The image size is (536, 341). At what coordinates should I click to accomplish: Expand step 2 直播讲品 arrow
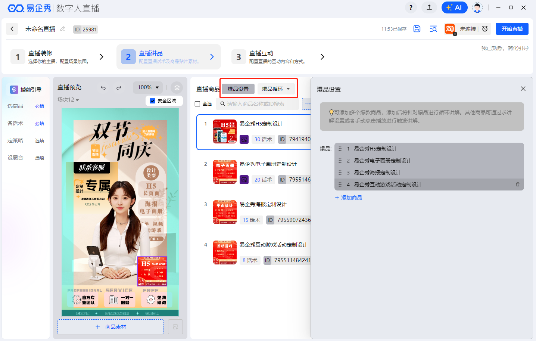coord(212,57)
